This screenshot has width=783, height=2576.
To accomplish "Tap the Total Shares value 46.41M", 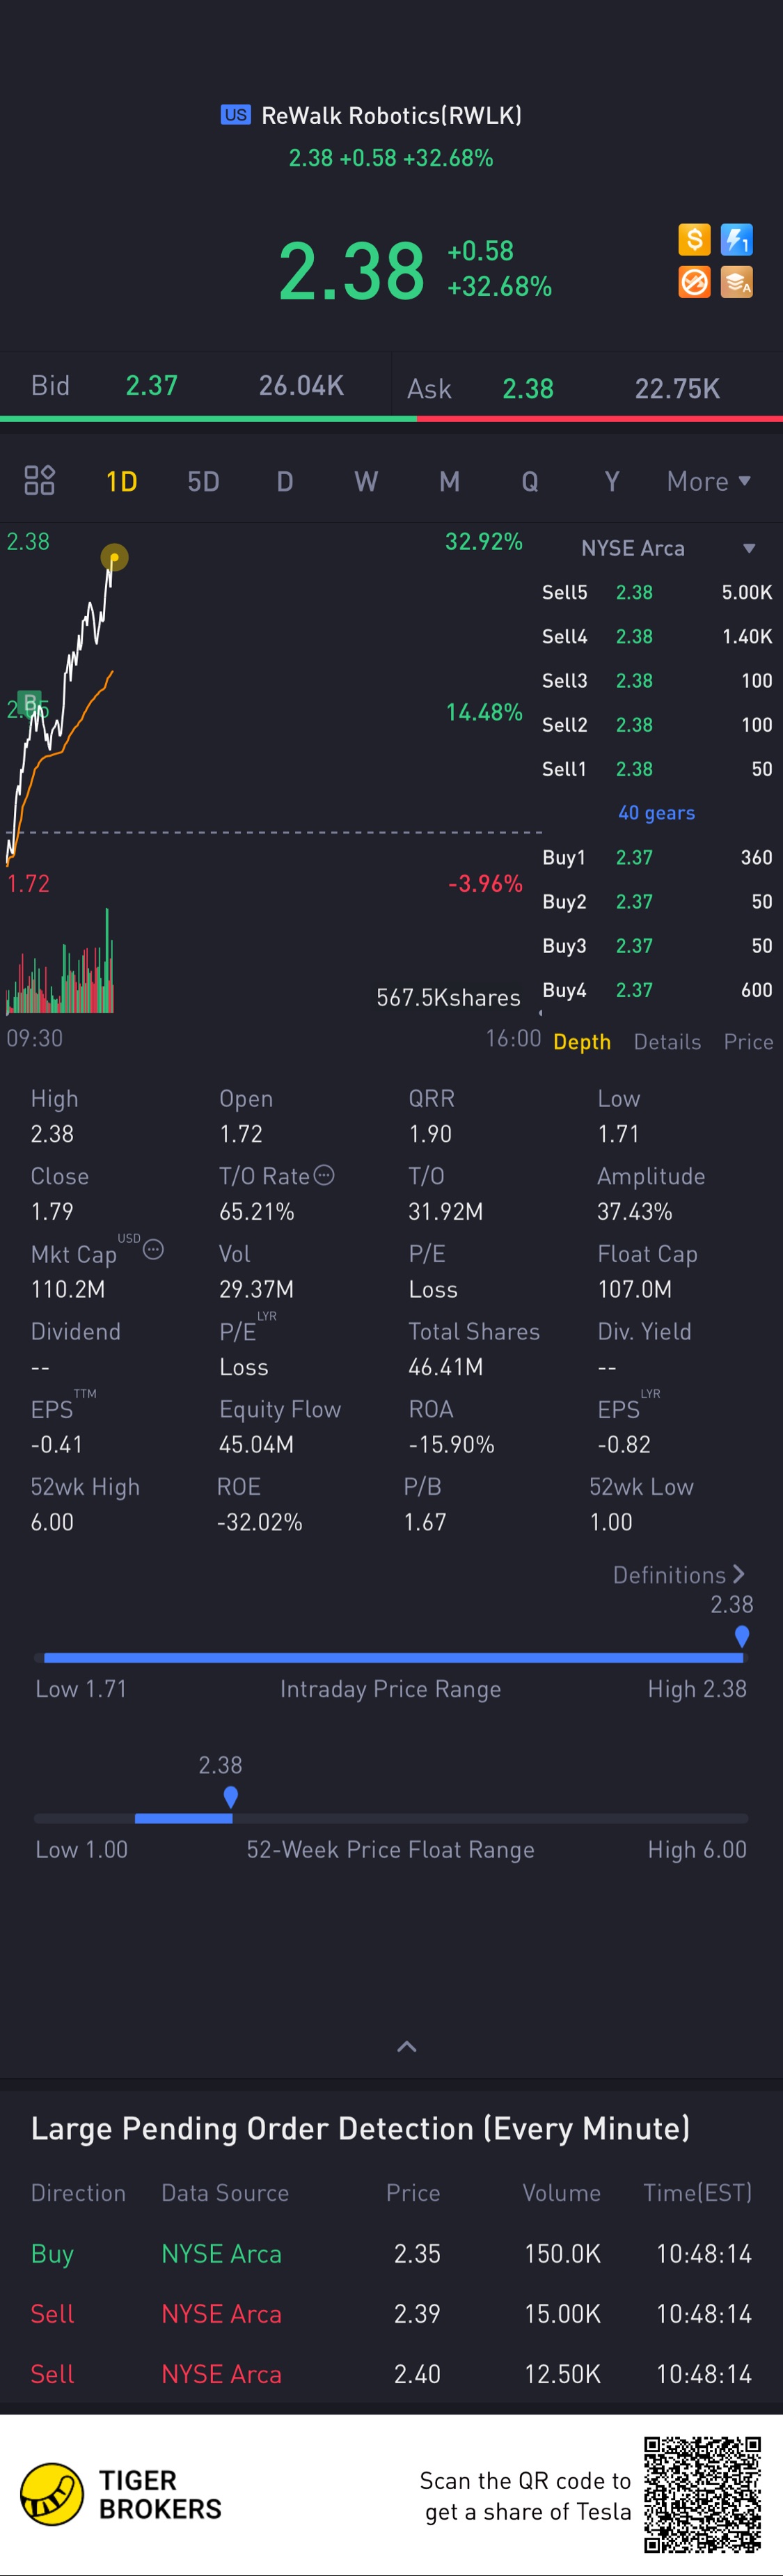I will point(446,1367).
